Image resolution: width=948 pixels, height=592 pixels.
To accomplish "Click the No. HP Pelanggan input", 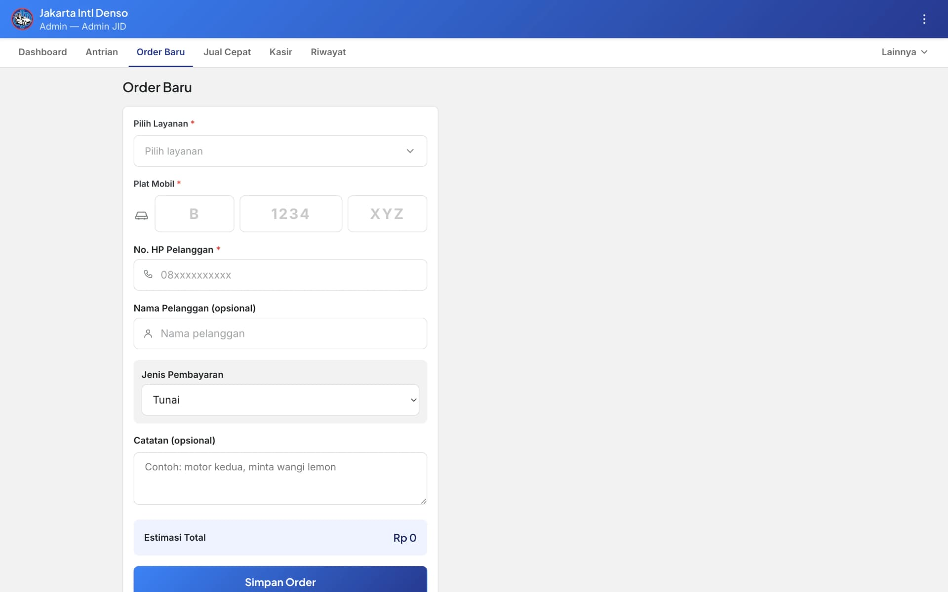I will pyautogui.click(x=280, y=275).
